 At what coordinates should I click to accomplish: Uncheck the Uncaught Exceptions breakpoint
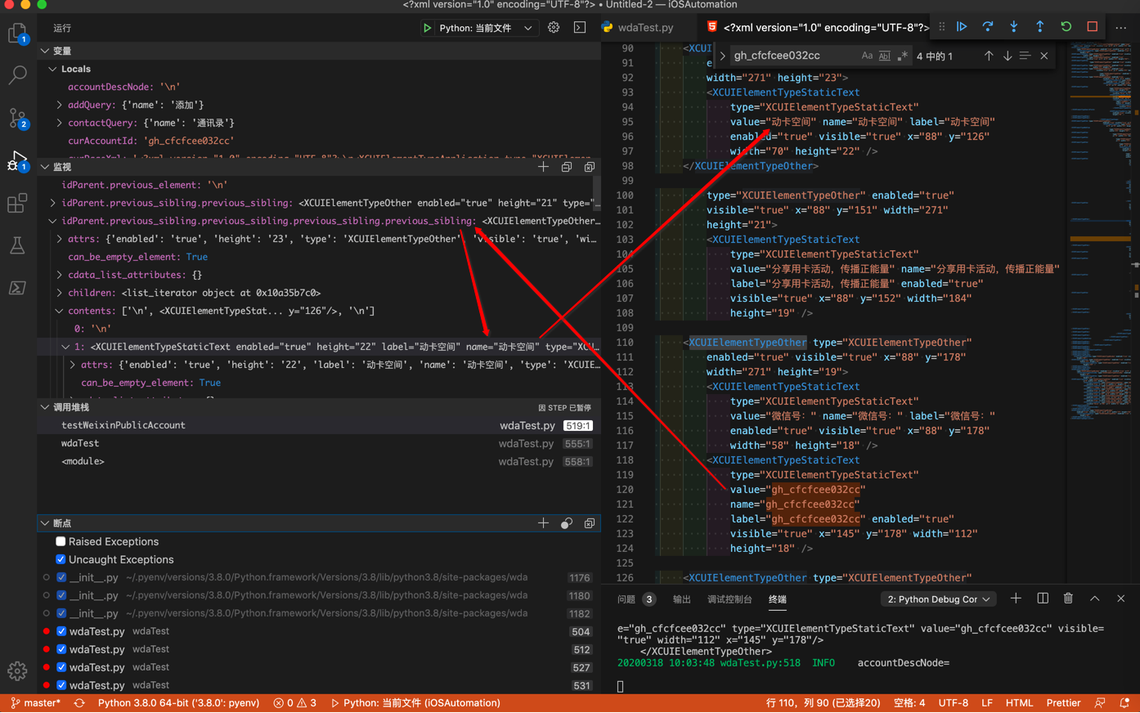(x=60, y=559)
